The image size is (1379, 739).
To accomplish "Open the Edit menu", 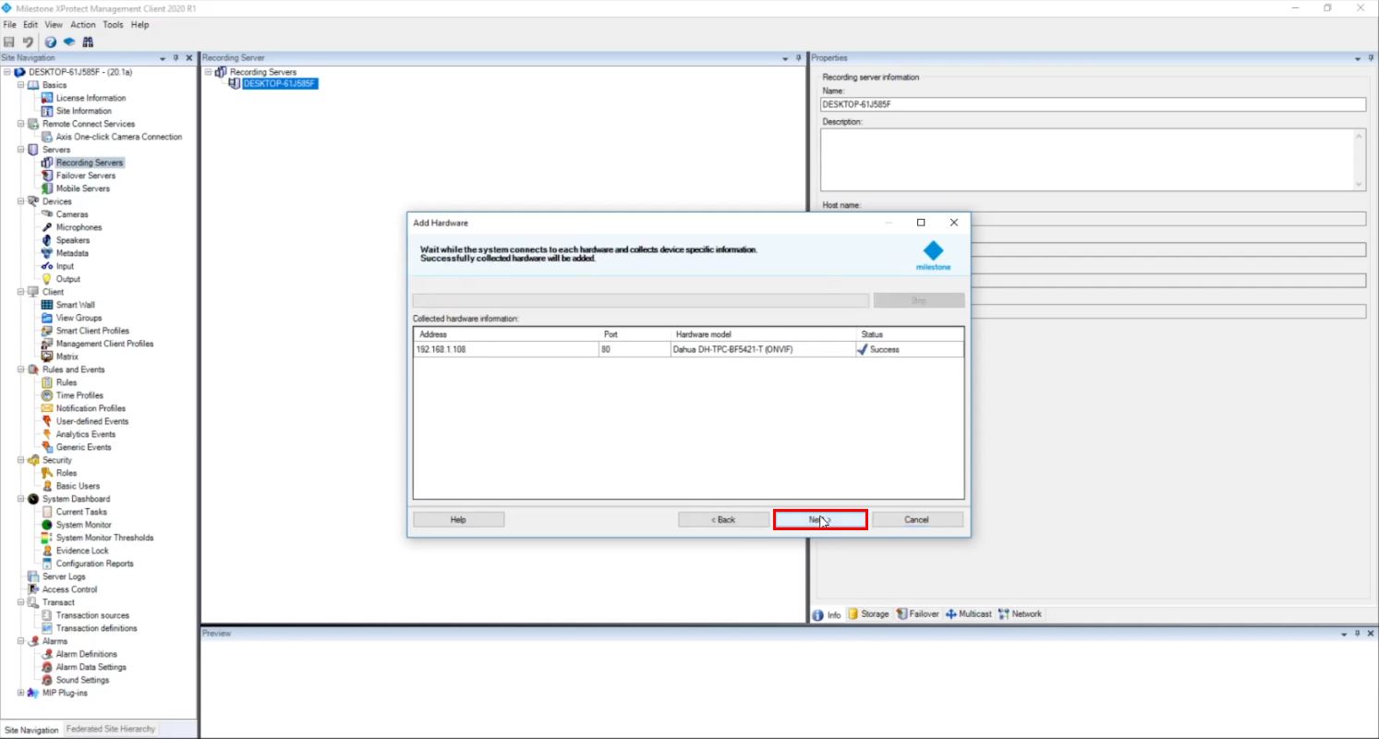I will click(31, 25).
